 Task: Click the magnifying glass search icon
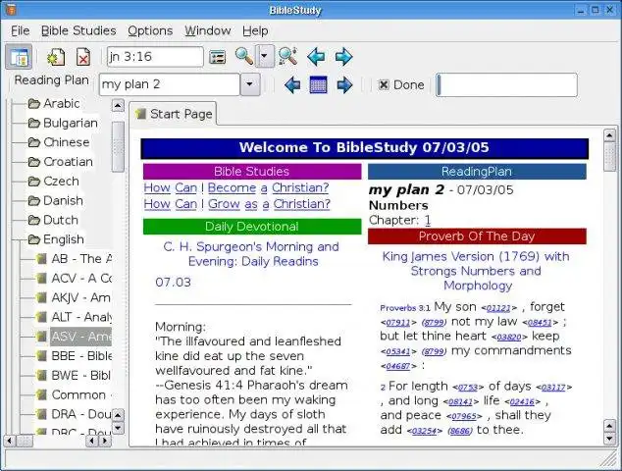coord(244,56)
